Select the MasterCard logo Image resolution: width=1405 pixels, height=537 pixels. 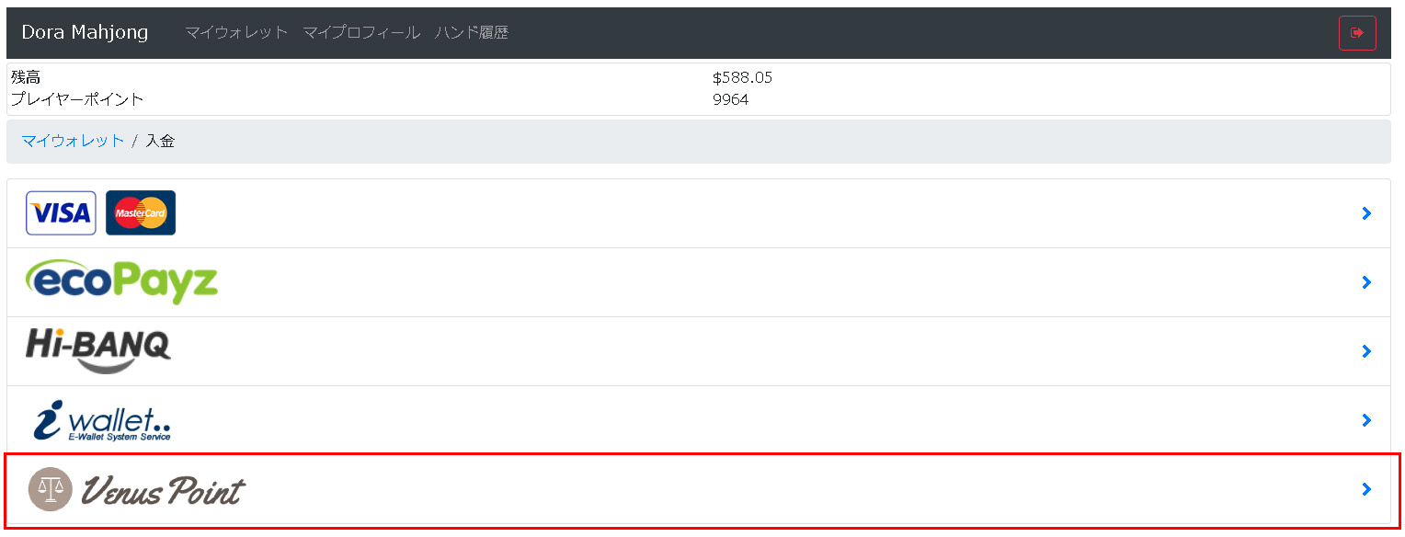point(141,213)
